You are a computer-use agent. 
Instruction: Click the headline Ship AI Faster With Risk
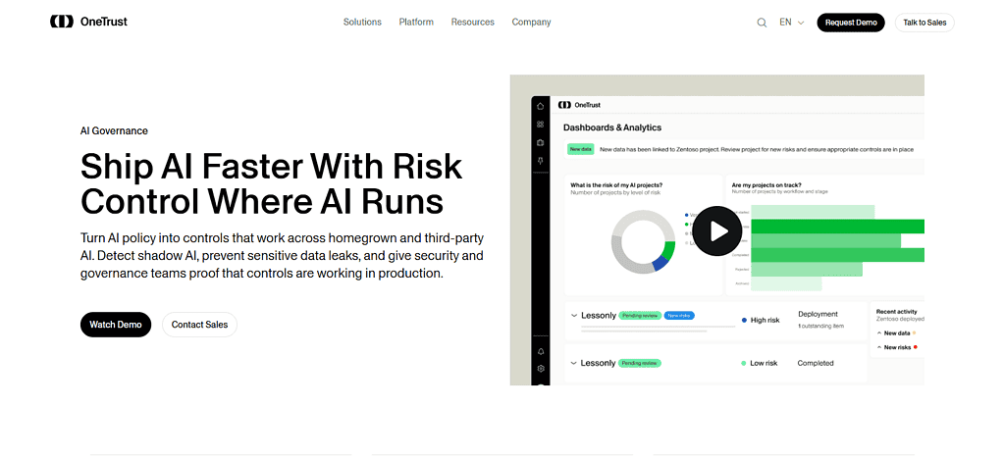[271, 166]
